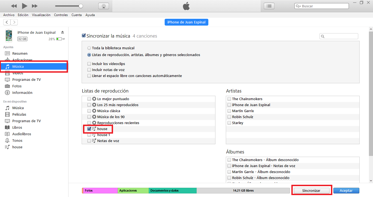Click the volume slider knob
Viewport: 373px width, 197px height.
pos(81,6)
